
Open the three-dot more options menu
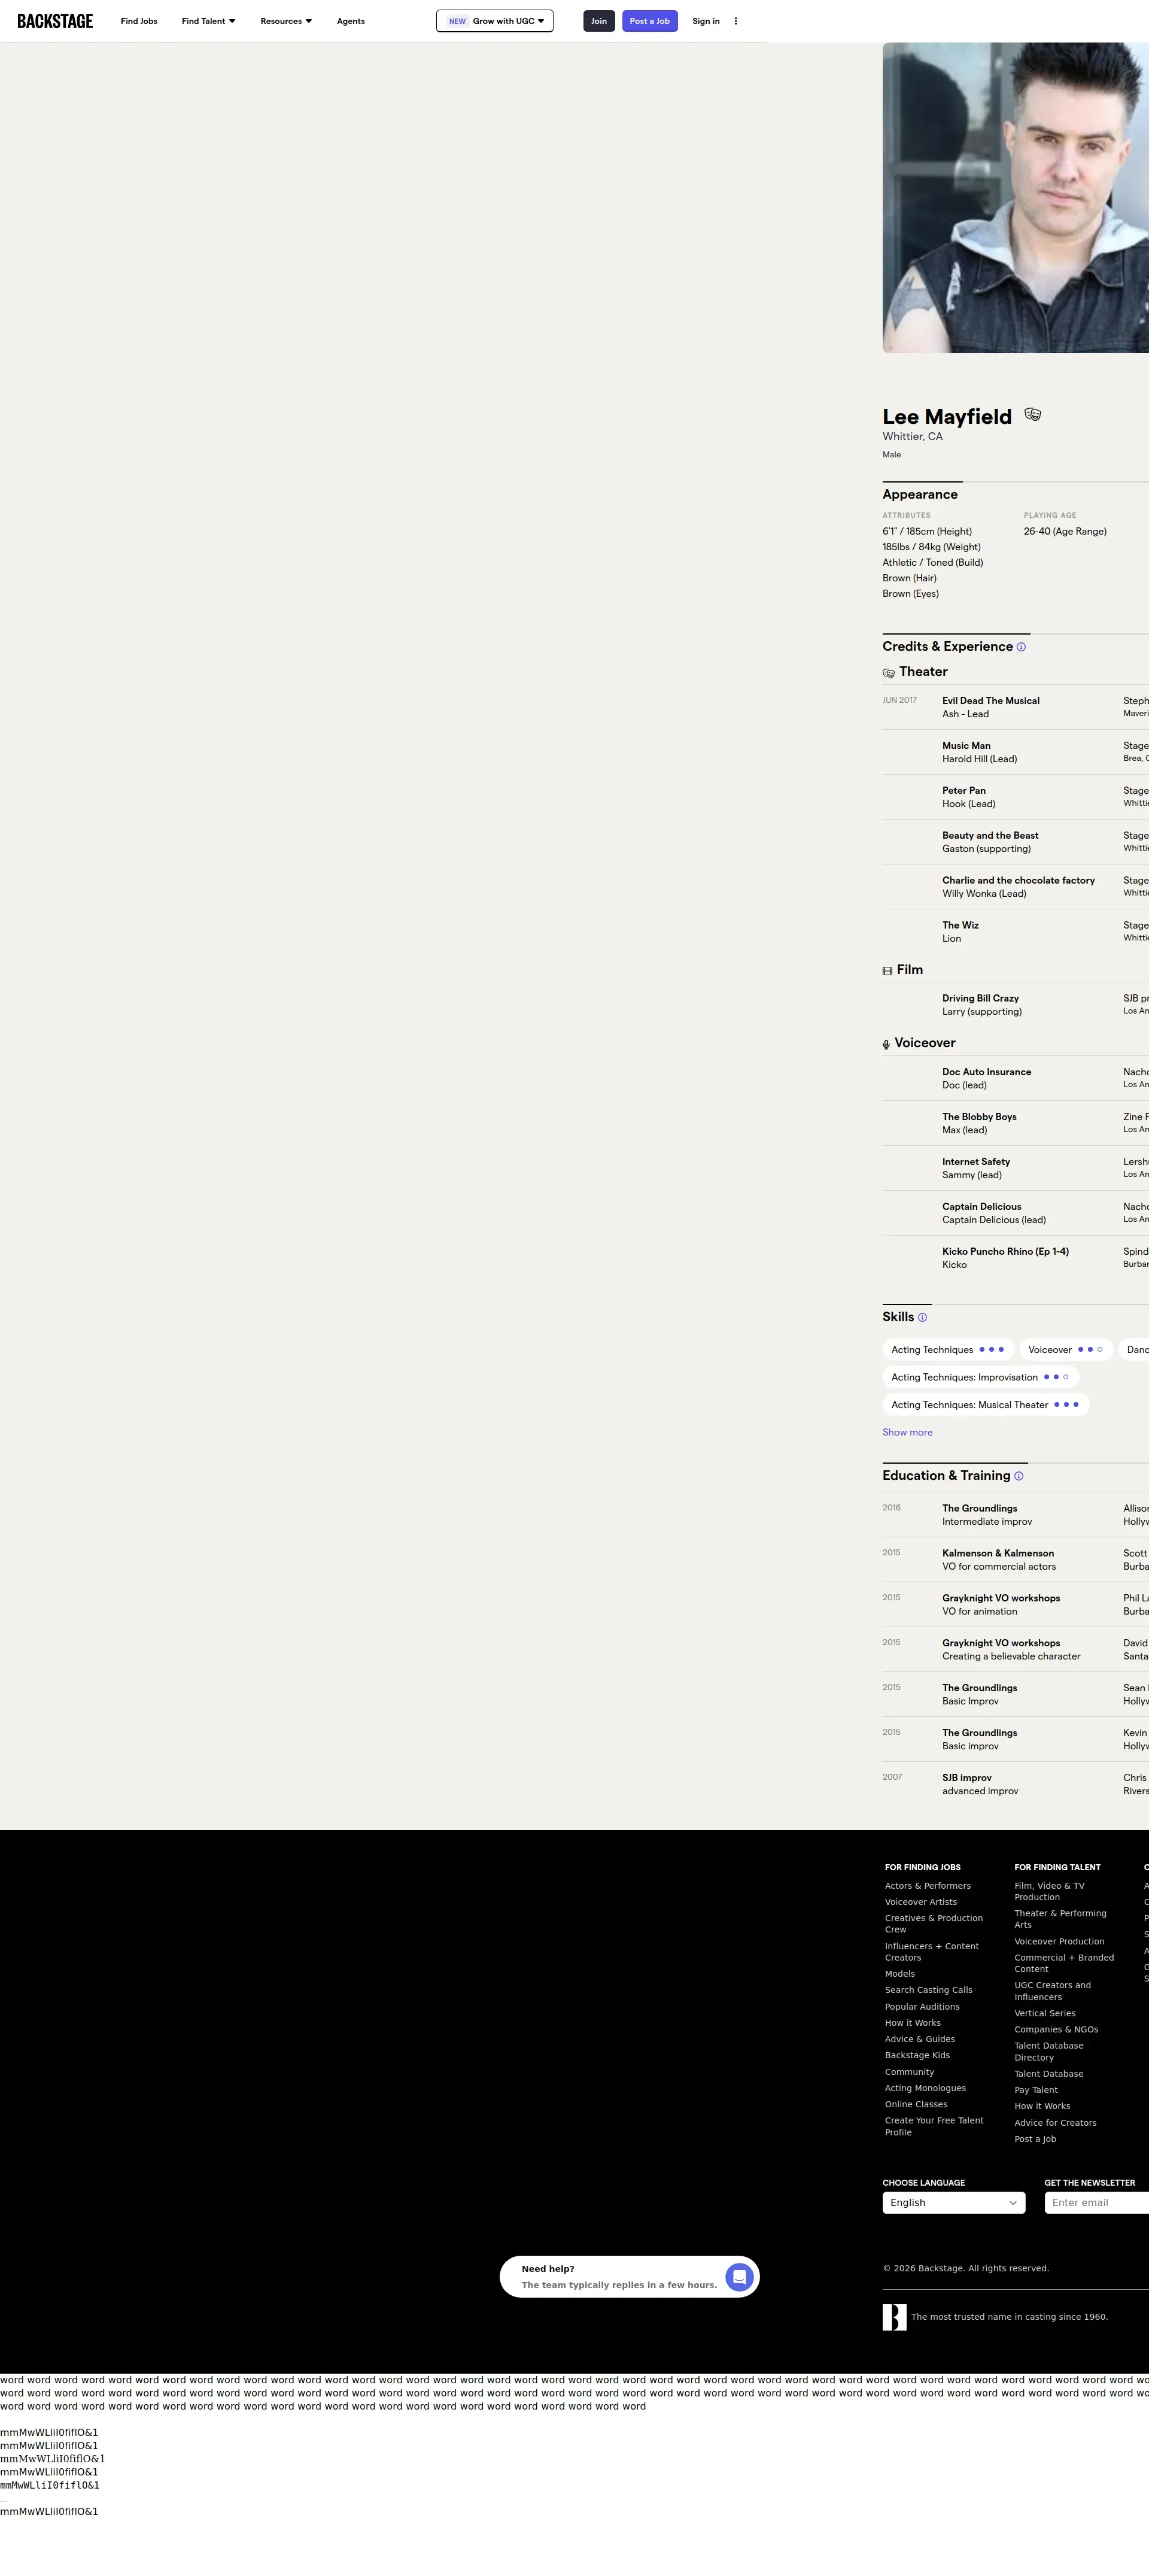point(736,21)
